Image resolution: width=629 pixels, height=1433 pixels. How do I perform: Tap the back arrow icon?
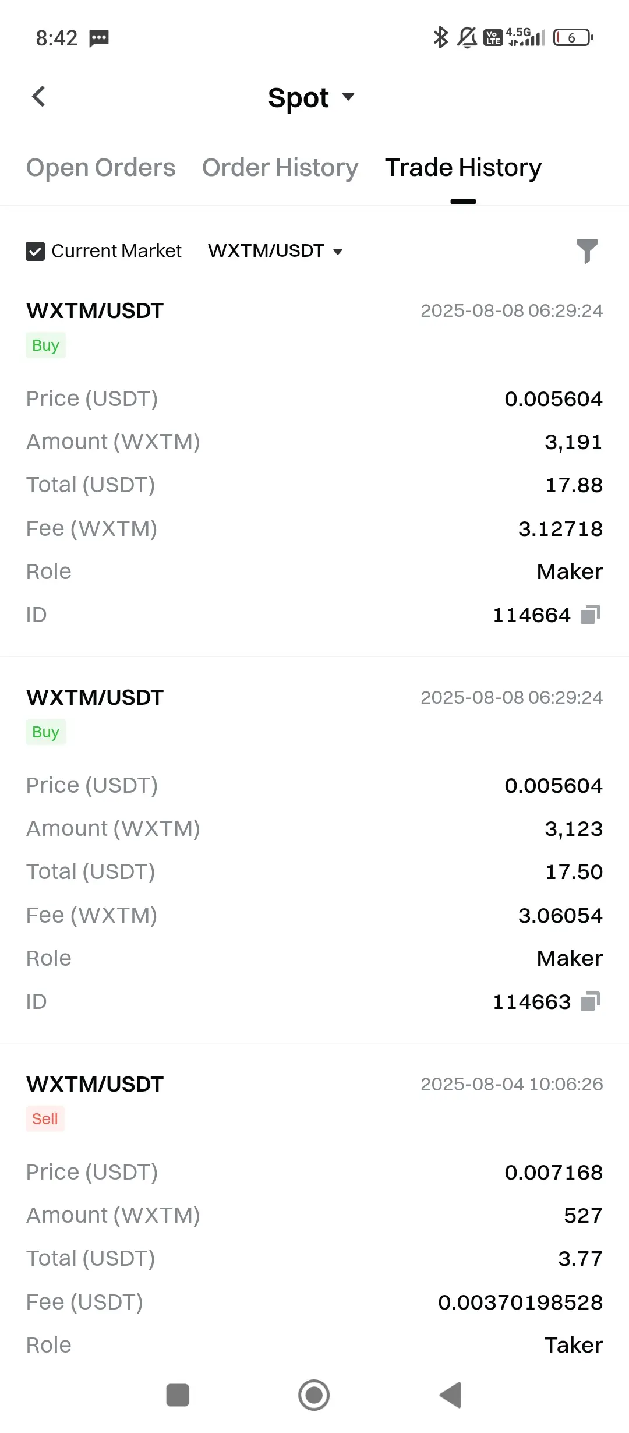point(38,97)
